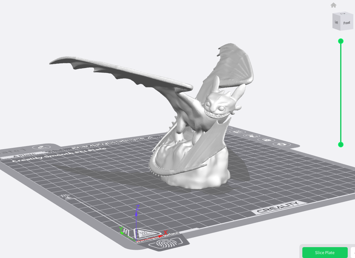Click the bottom handle of layer slider
The image size is (355, 258).
click(x=340, y=145)
